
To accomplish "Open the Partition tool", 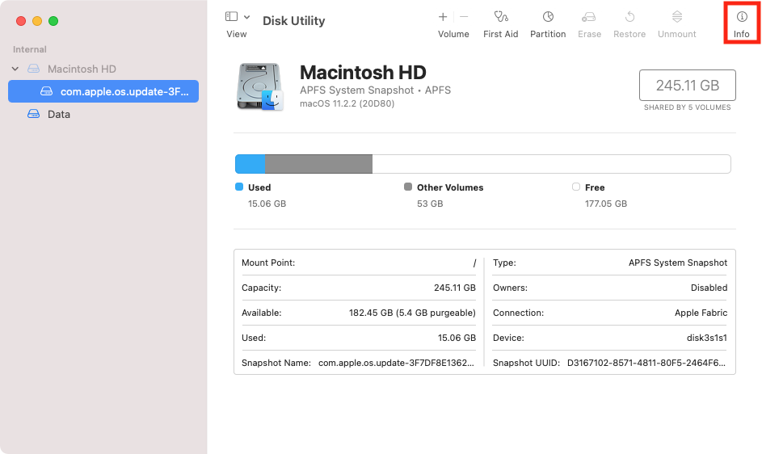I will click(548, 24).
